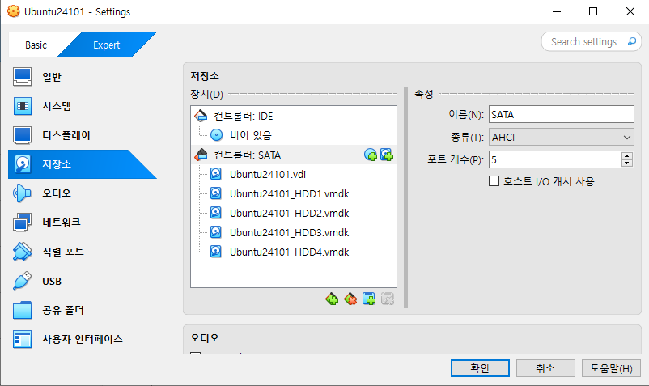Open the 종류(T) AHCI dropdown
The height and width of the screenshot is (386, 649).
point(562,138)
